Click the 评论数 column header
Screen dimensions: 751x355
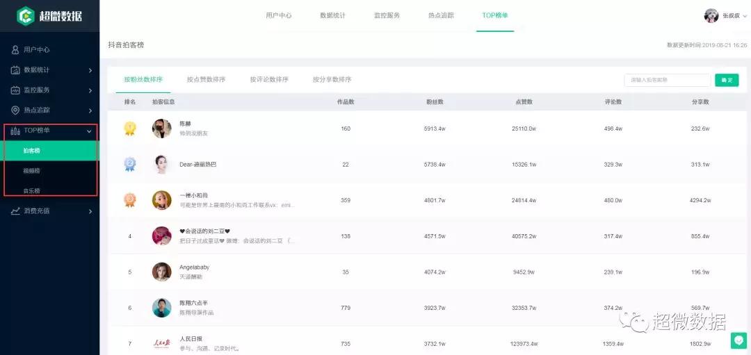[x=613, y=102]
